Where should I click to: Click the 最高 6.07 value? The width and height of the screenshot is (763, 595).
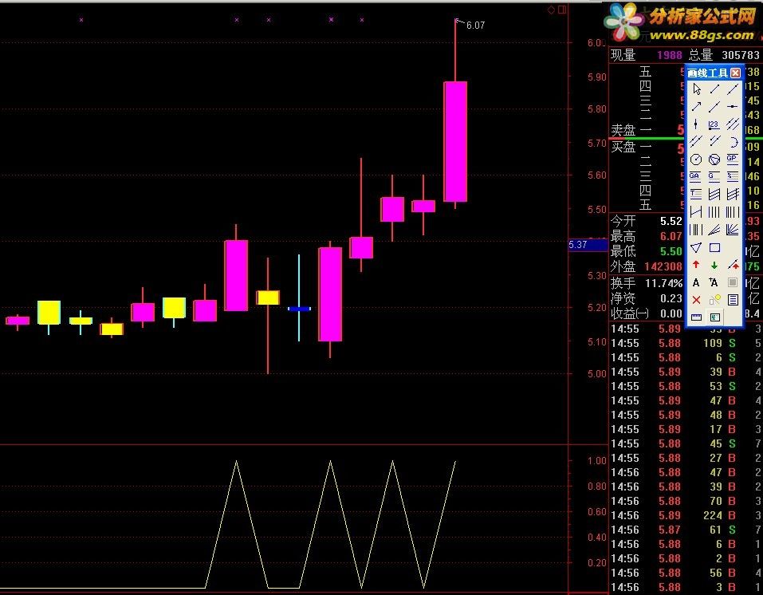point(671,237)
